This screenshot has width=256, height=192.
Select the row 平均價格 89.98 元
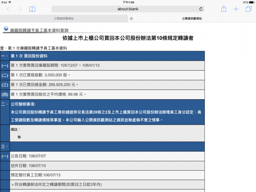point(107,94)
